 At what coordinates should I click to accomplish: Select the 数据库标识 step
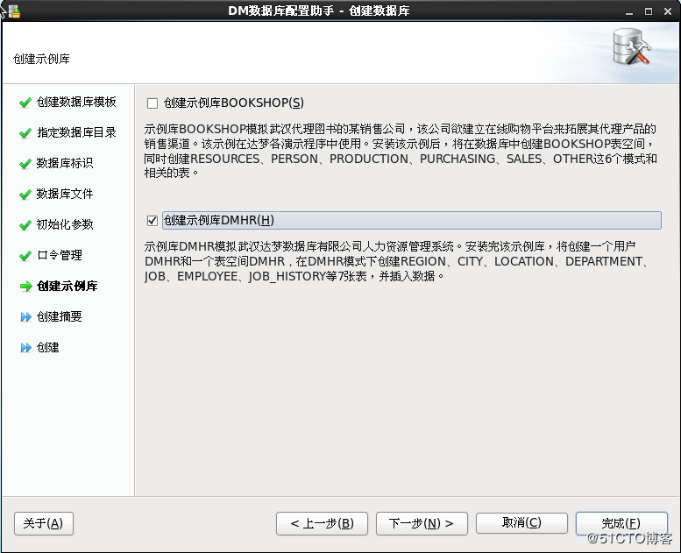65,163
